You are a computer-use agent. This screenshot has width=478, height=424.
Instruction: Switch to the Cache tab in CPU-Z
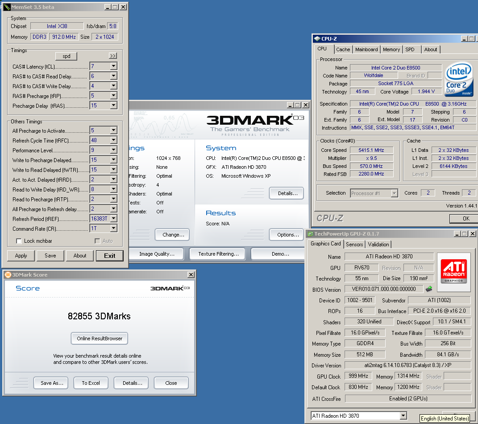coord(343,49)
